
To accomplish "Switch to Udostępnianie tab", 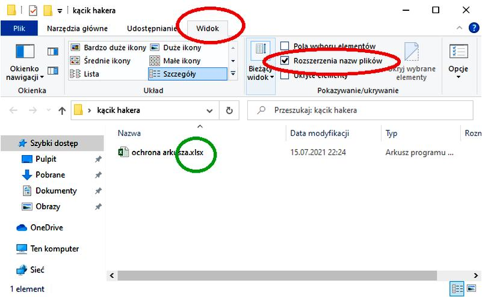I will click(152, 28).
